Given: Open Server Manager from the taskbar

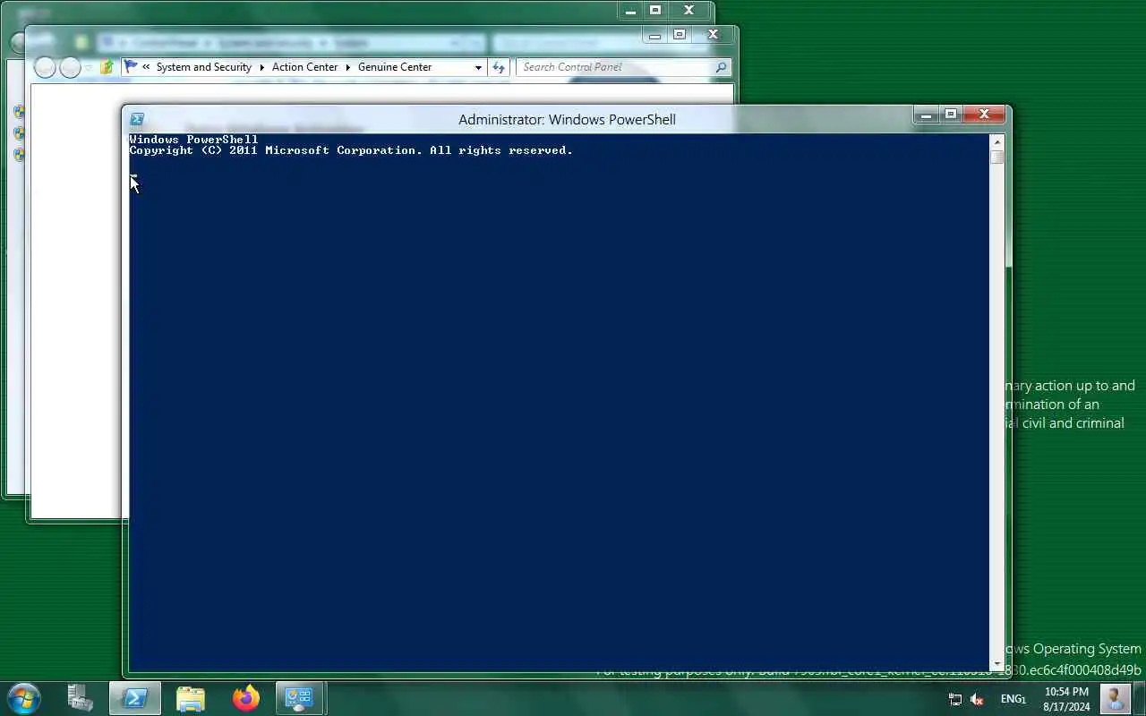Looking at the screenshot, I should coord(81,698).
